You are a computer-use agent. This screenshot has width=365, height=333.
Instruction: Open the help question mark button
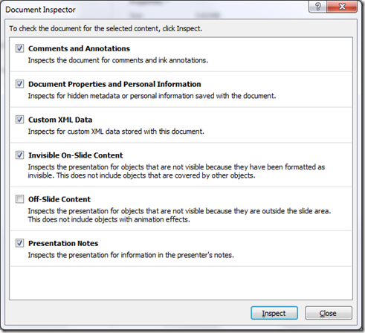tap(317, 7)
